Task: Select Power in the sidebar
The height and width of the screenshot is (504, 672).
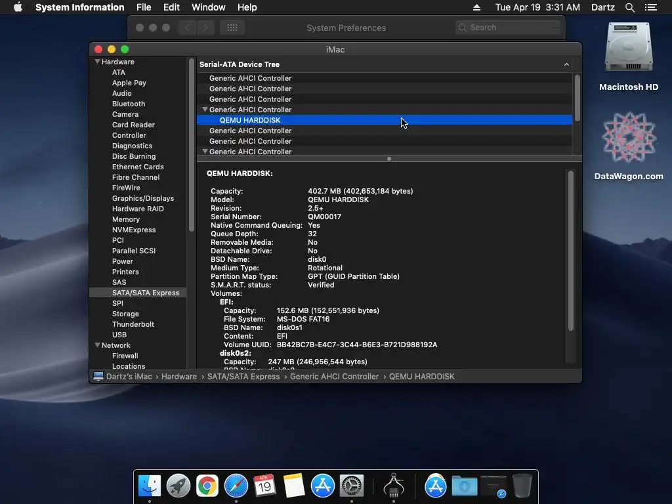Action: 123,261
